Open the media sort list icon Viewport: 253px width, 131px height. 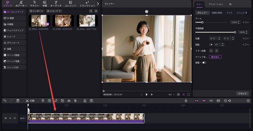click(96, 11)
